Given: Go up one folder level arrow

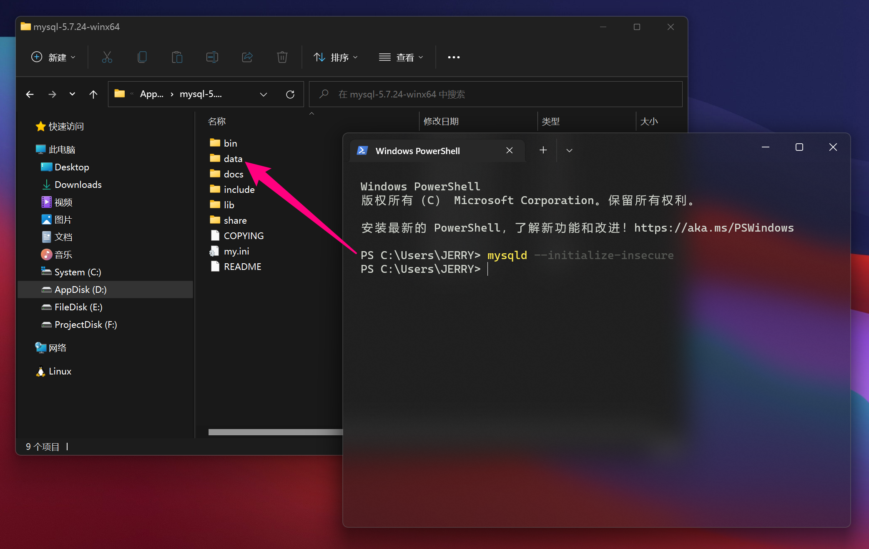Looking at the screenshot, I should pos(93,94).
